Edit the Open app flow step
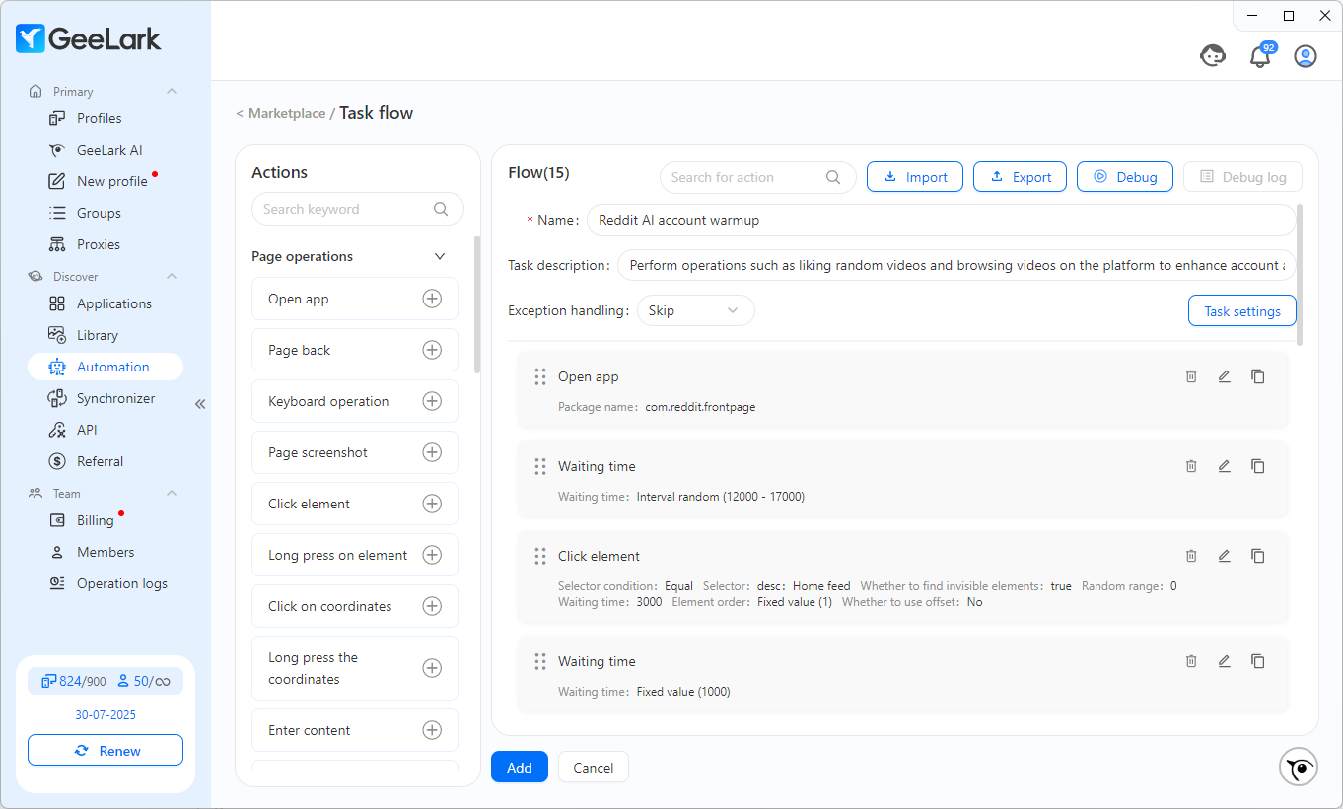Image resolution: width=1343 pixels, height=809 pixels. [x=1225, y=376]
